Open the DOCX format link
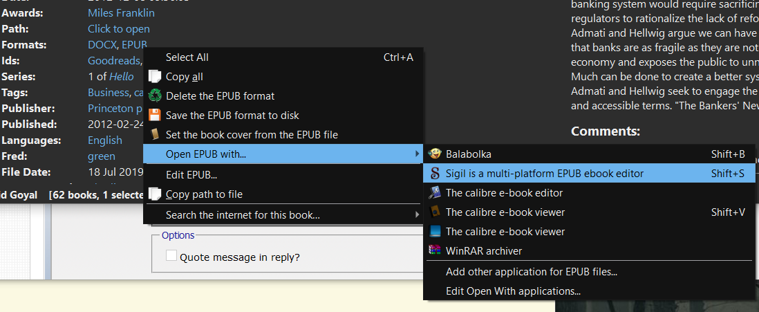 pyautogui.click(x=102, y=45)
